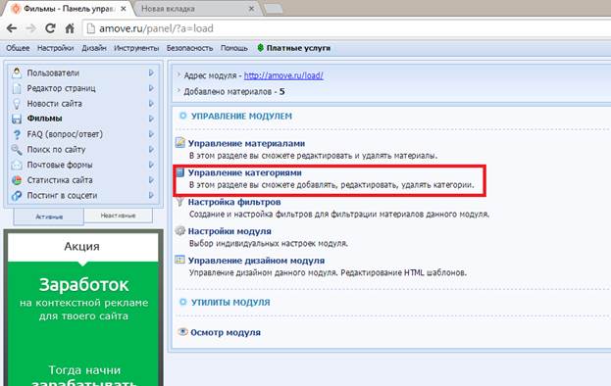Go to the browser Home icon
The width and height of the screenshot is (611, 386).
(x=70, y=28)
